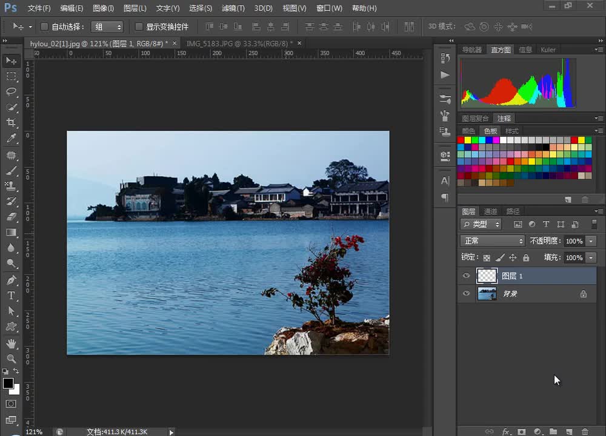Image resolution: width=606 pixels, height=436 pixels.
Task: Create new group with folder icon
Action: (553, 431)
